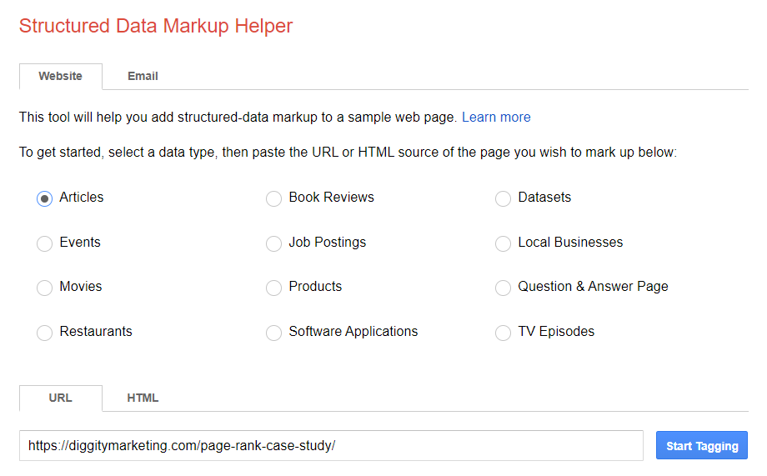Switch to the HTML source tab
Image resolution: width=767 pixels, height=476 pixels.
tap(143, 398)
